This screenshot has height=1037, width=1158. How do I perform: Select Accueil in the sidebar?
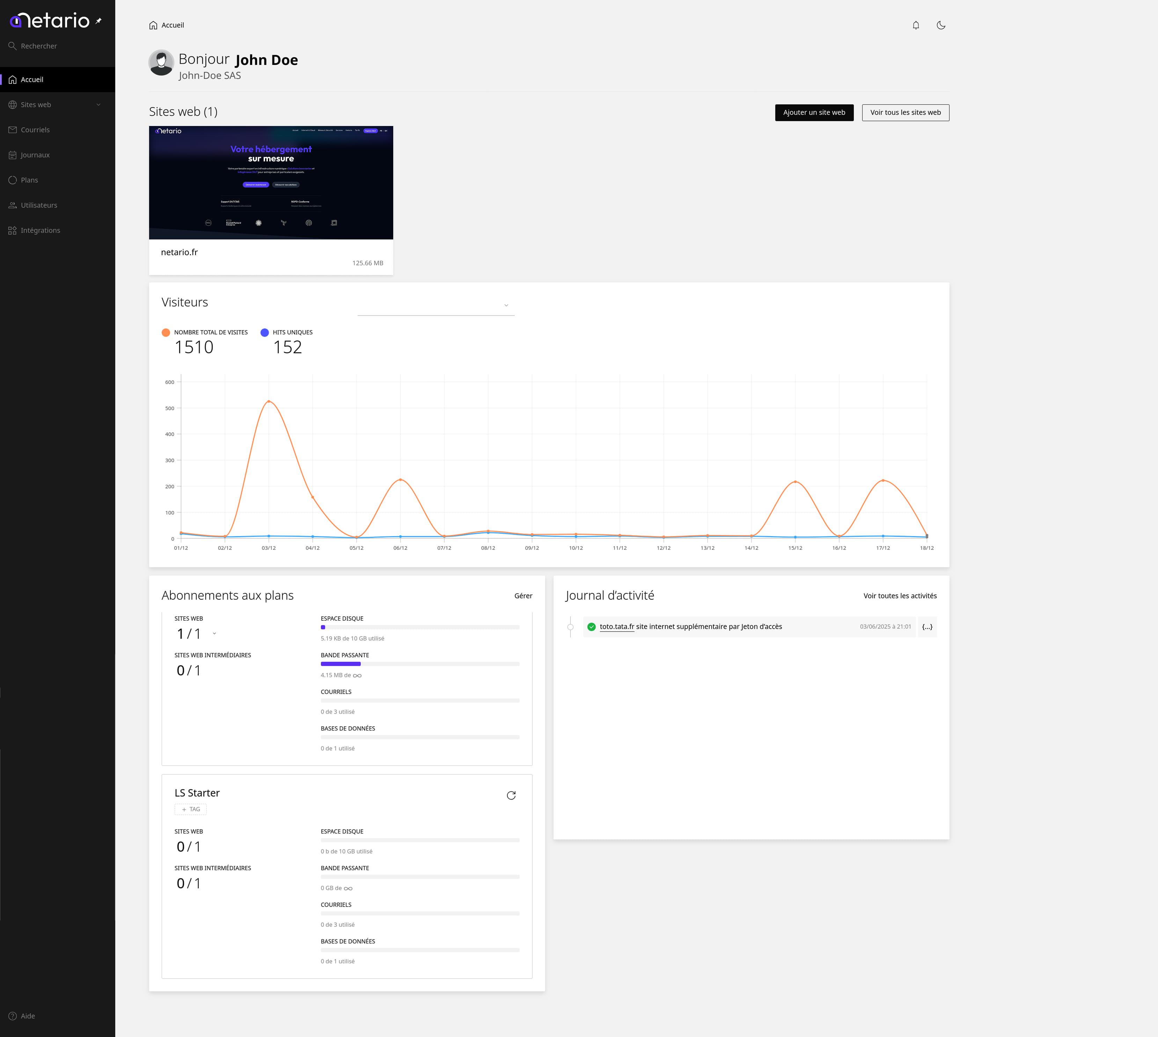click(32, 79)
